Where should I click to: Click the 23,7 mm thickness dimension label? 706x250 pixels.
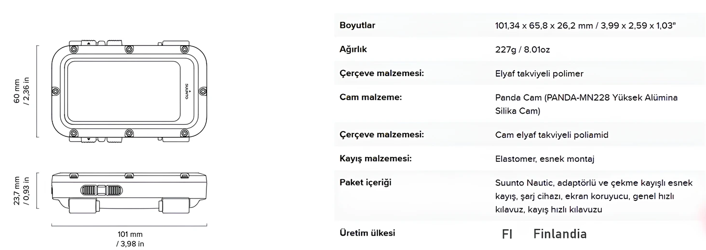[21, 191]
